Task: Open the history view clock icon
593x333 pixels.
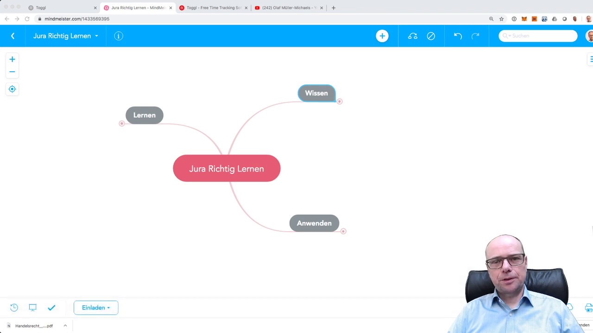Action: point(14,308)
